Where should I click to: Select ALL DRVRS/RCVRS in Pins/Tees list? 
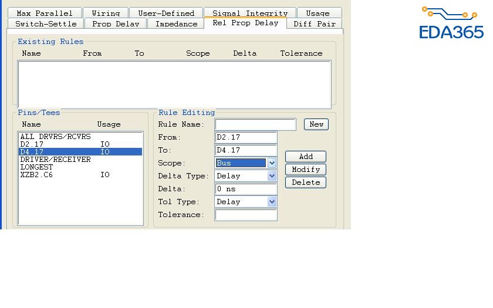pyautogui.click(x=80, y=136)
